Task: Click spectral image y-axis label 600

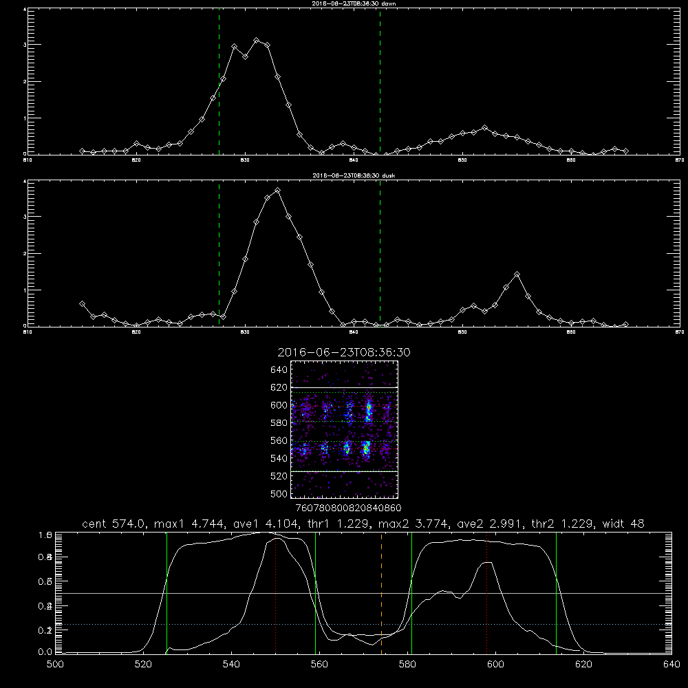Action: tap(279, 405)
